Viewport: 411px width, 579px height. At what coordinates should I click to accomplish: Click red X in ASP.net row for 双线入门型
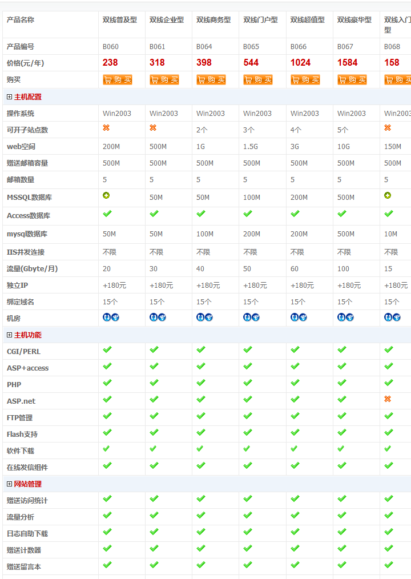[388, 399]
